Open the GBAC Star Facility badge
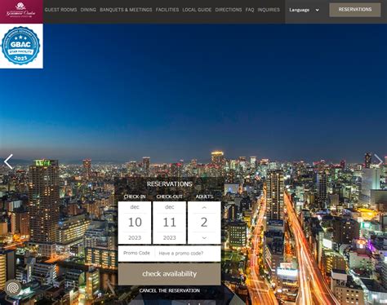Screen dimensions: 387x305 coord(21,46)
